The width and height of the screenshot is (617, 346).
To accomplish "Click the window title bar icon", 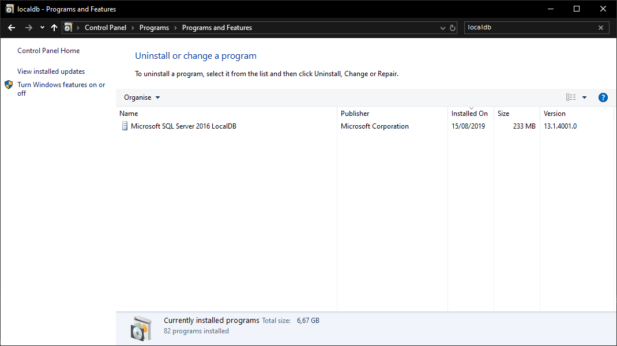I will click(x=9, y=9).
